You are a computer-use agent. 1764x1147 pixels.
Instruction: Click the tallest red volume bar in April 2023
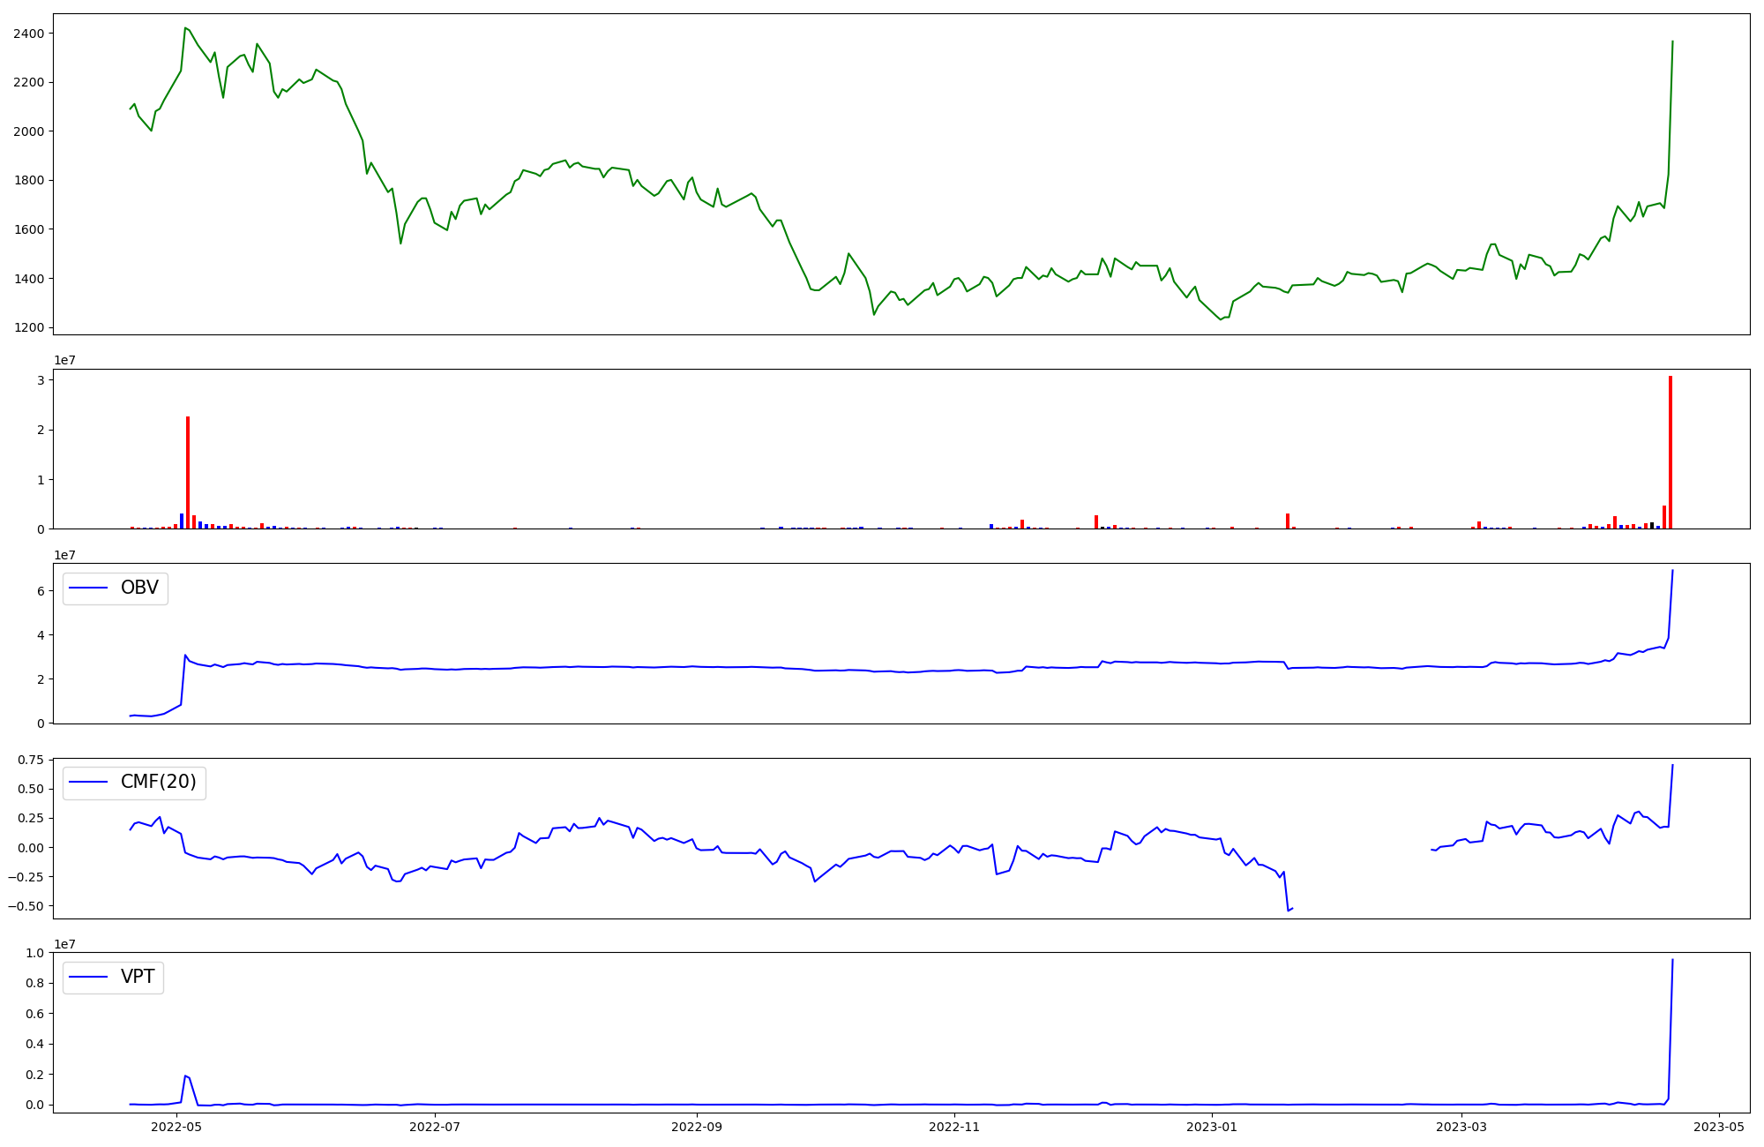(1671, 453)
